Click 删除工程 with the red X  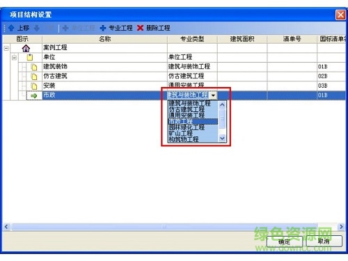153,28
